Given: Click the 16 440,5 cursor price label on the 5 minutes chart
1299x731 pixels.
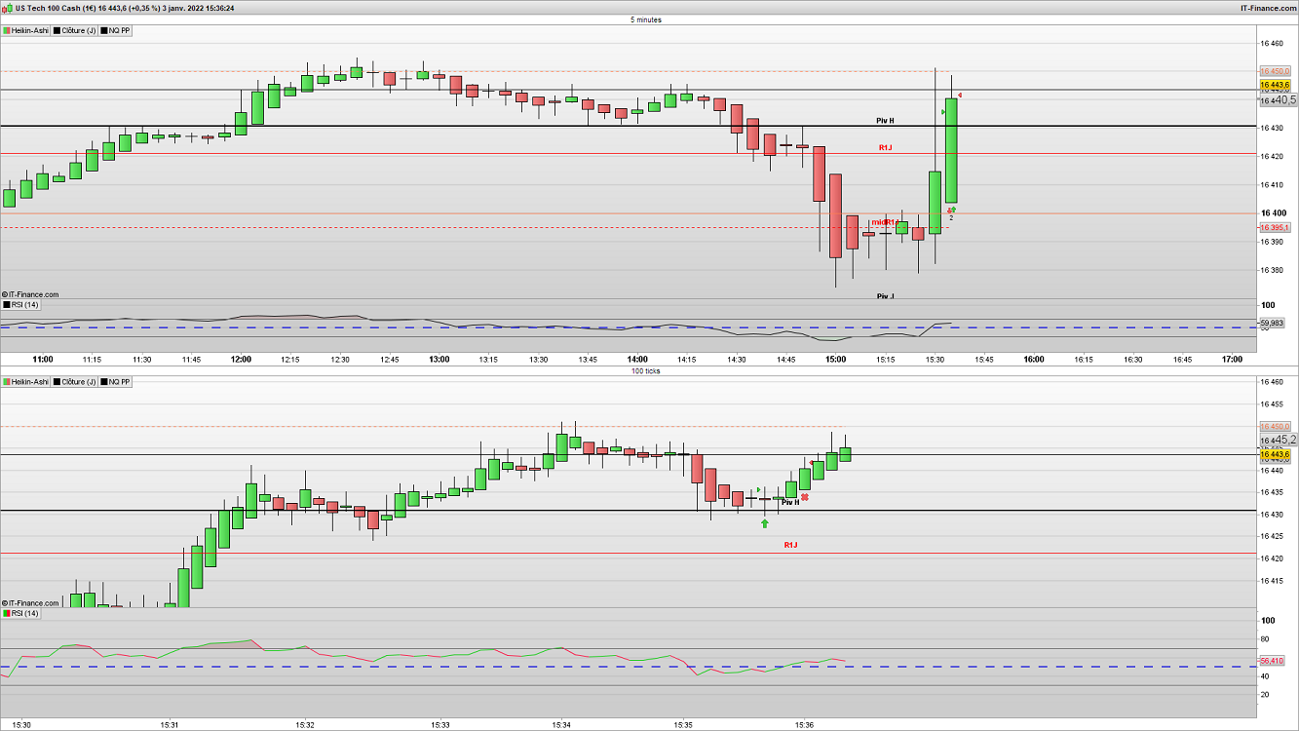Looking at the screenshot, I should pyautogui.click(x=1280, y=99).
